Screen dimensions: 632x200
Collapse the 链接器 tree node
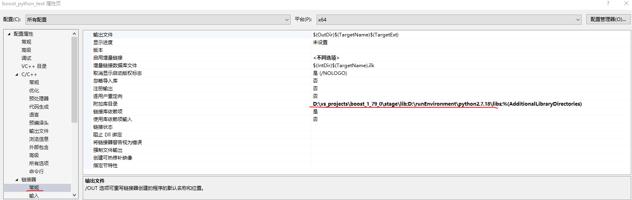pyautogui.click(x=17, y=180)
